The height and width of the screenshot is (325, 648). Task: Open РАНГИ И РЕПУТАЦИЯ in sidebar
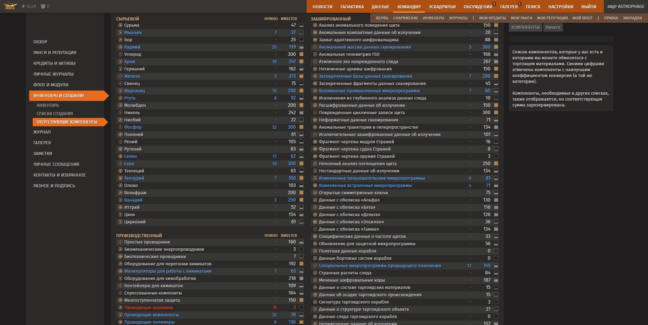point(55,52)
